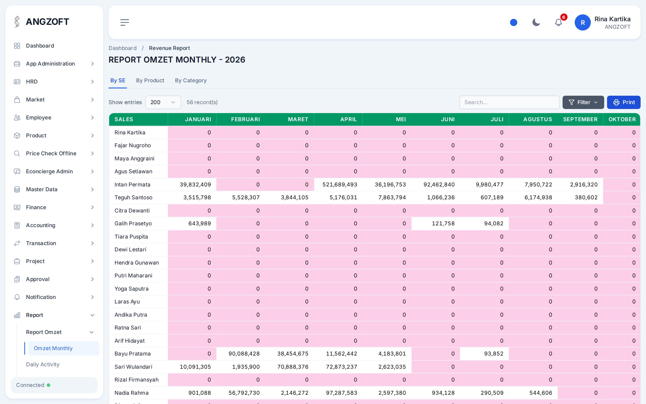
Task: Click the Transaction arrows icon
Action: click(17, 243)
